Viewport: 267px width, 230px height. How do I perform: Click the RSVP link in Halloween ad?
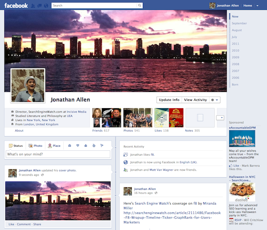point(238,220)
